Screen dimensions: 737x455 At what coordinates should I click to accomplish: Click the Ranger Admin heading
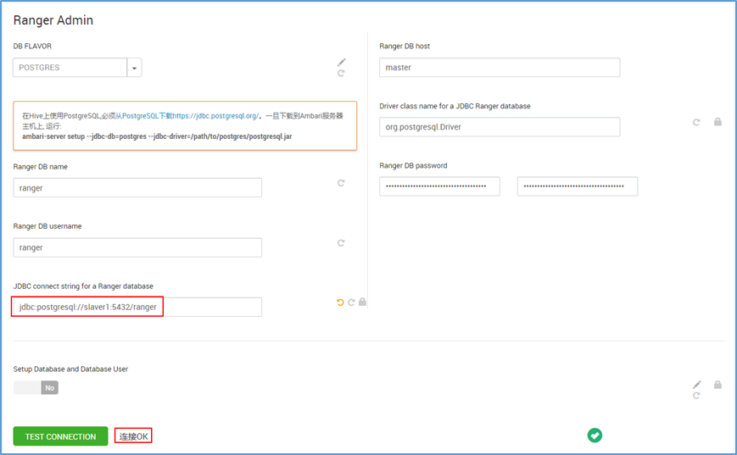click(53, 20)
